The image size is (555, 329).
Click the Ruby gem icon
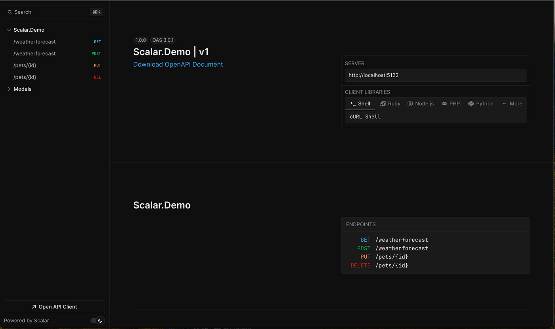[383, 103]
